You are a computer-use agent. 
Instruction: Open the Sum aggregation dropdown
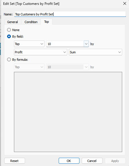point(95,52)
